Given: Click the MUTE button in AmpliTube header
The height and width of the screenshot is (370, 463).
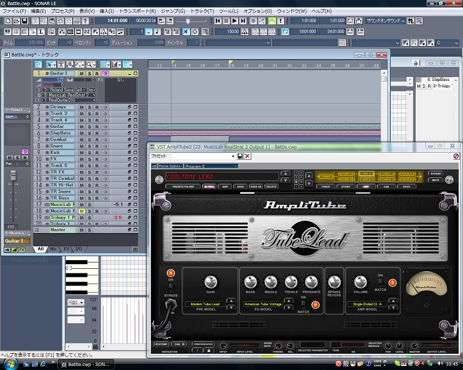Looking at the screenshot, I should tap(436, 180).
